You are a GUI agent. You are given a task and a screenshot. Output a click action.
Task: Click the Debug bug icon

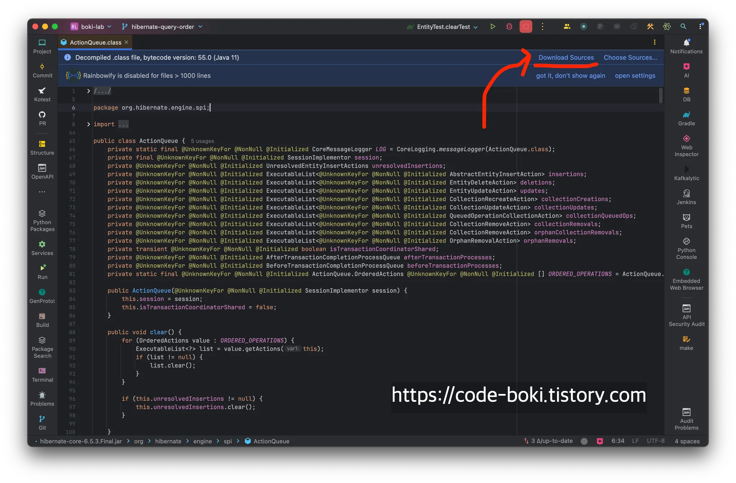(509, 27)
